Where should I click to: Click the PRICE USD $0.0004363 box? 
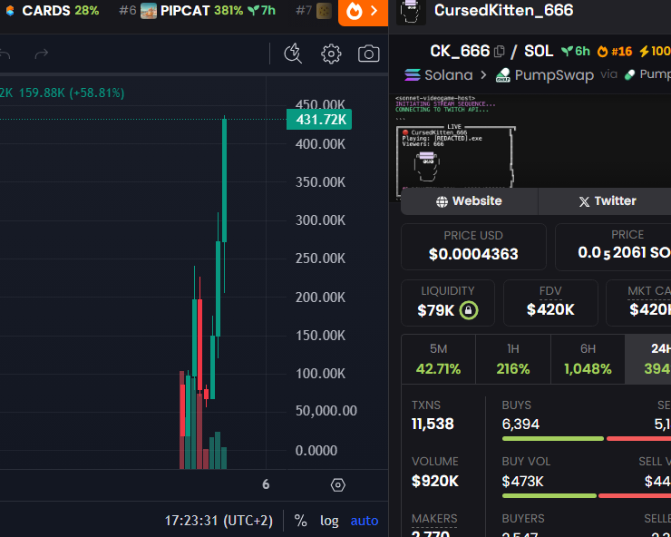[x=473, y=247]
